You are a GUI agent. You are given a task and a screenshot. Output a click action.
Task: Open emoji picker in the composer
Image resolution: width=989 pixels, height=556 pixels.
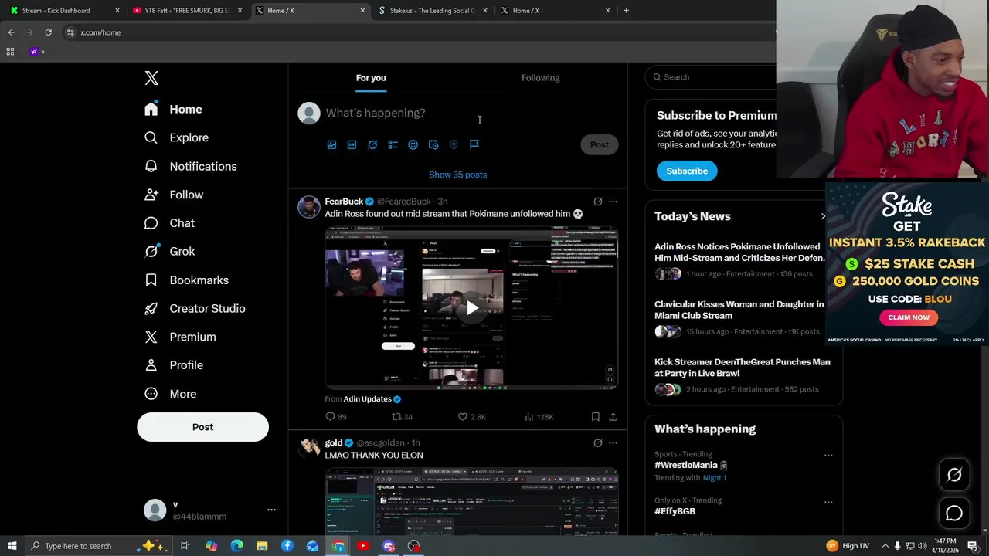point(413,144)
